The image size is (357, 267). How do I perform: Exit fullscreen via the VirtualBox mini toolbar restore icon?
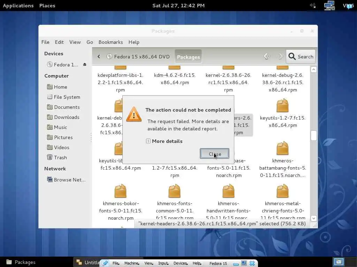click(x=244, y=263)
